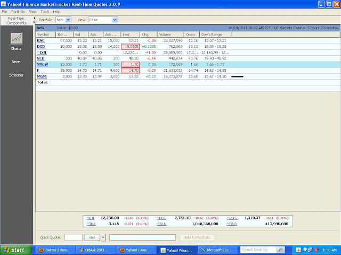Open ^GSPC link in bottom ticker
This screenshot has width=341, height=255.
click(232, 218)
